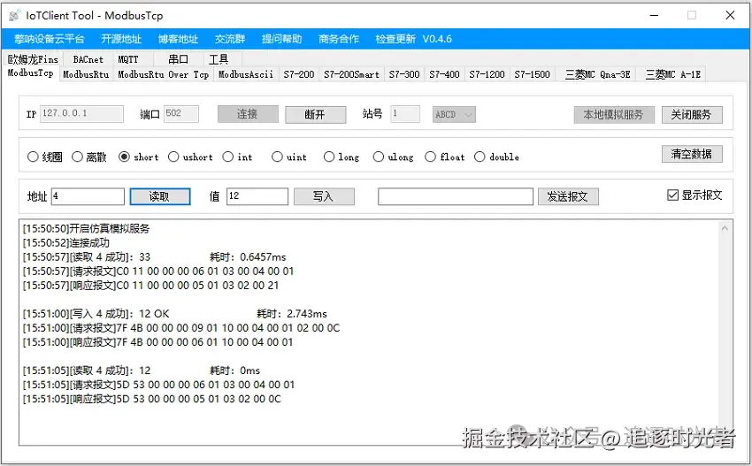This screenshot has width=752, height=466.
Task: Switch to the 欧姆龙Fins tab
Action: 33,59
